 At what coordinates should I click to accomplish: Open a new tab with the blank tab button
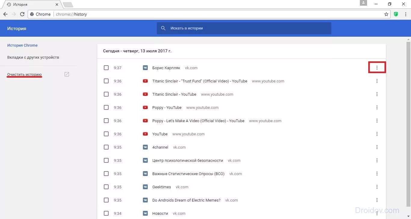[68, 5]
